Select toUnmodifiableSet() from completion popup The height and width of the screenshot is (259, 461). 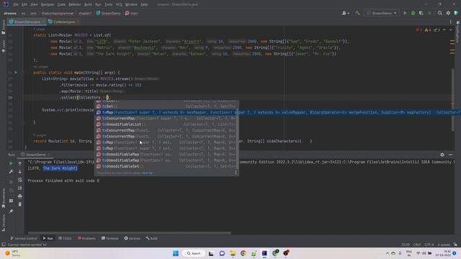(x=166, y=166)
